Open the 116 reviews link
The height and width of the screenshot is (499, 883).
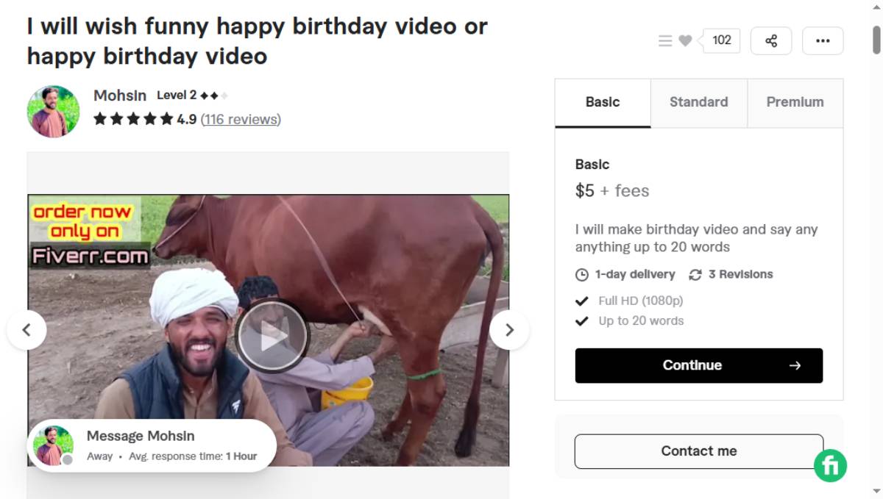coord(241,119)
